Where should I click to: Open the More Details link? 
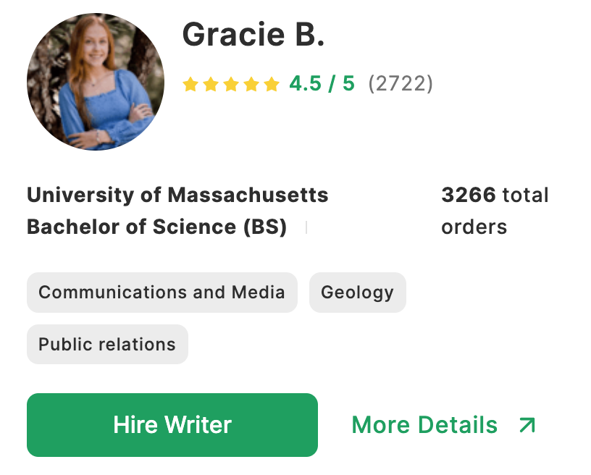(424, 425)
